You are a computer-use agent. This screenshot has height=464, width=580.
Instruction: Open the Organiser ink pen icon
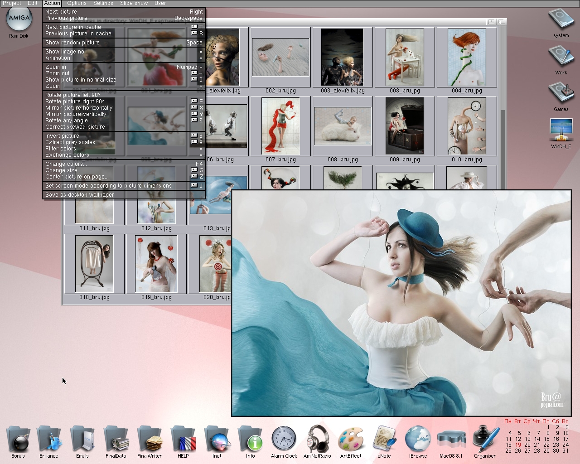tap(485, 439)
